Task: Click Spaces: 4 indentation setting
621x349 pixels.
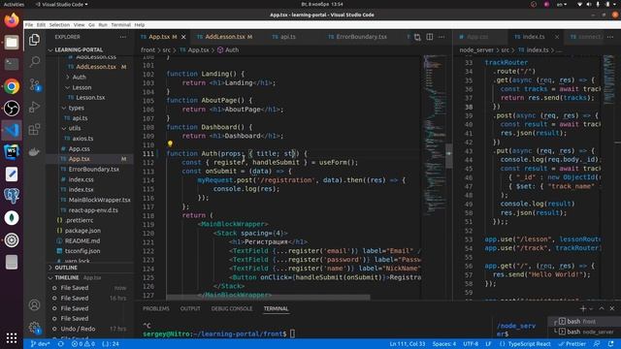Action: click(x=444, y=344)
